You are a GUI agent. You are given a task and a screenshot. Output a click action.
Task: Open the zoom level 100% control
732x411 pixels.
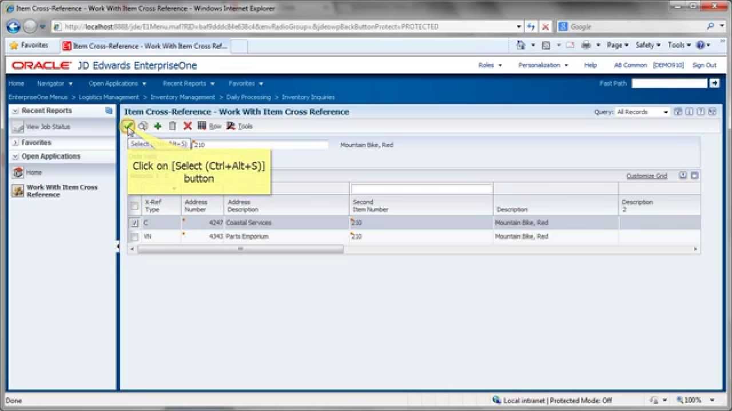tap(695, 400)
